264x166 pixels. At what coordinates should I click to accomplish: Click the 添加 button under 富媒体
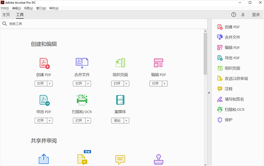(118, 120)
